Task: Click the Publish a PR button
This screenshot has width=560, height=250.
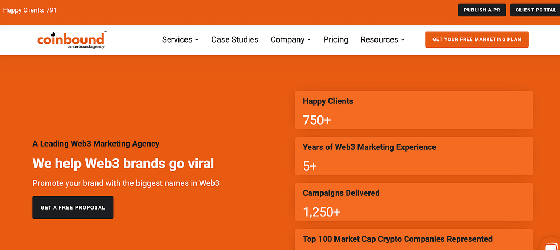Action: pos(481,10)
